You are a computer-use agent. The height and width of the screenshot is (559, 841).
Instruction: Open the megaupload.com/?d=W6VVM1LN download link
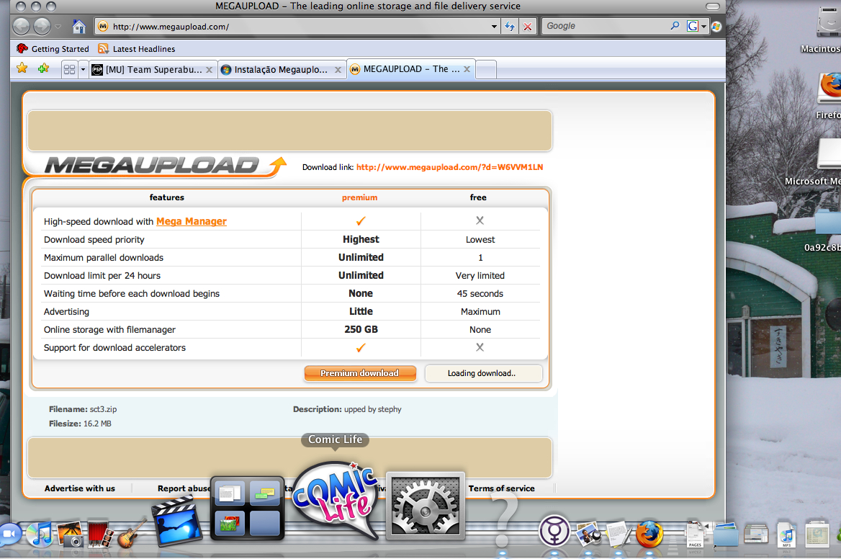pos(449,167)
